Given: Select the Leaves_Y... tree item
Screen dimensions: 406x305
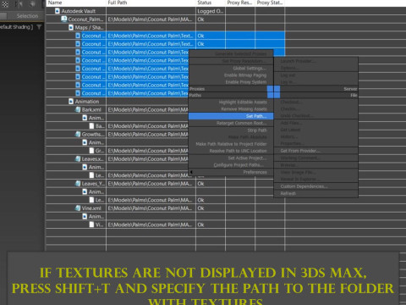Looking at the screenshot, I should pyautogui.click(x=93, y=183).
